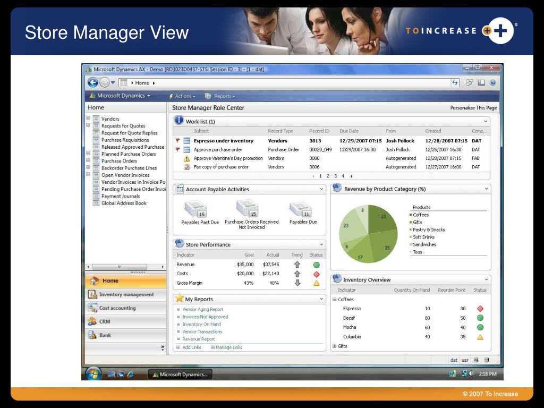The width and height of the screenshot is (544, 408).
Task: Go to Work list page 2
Action: coord(328,176)
